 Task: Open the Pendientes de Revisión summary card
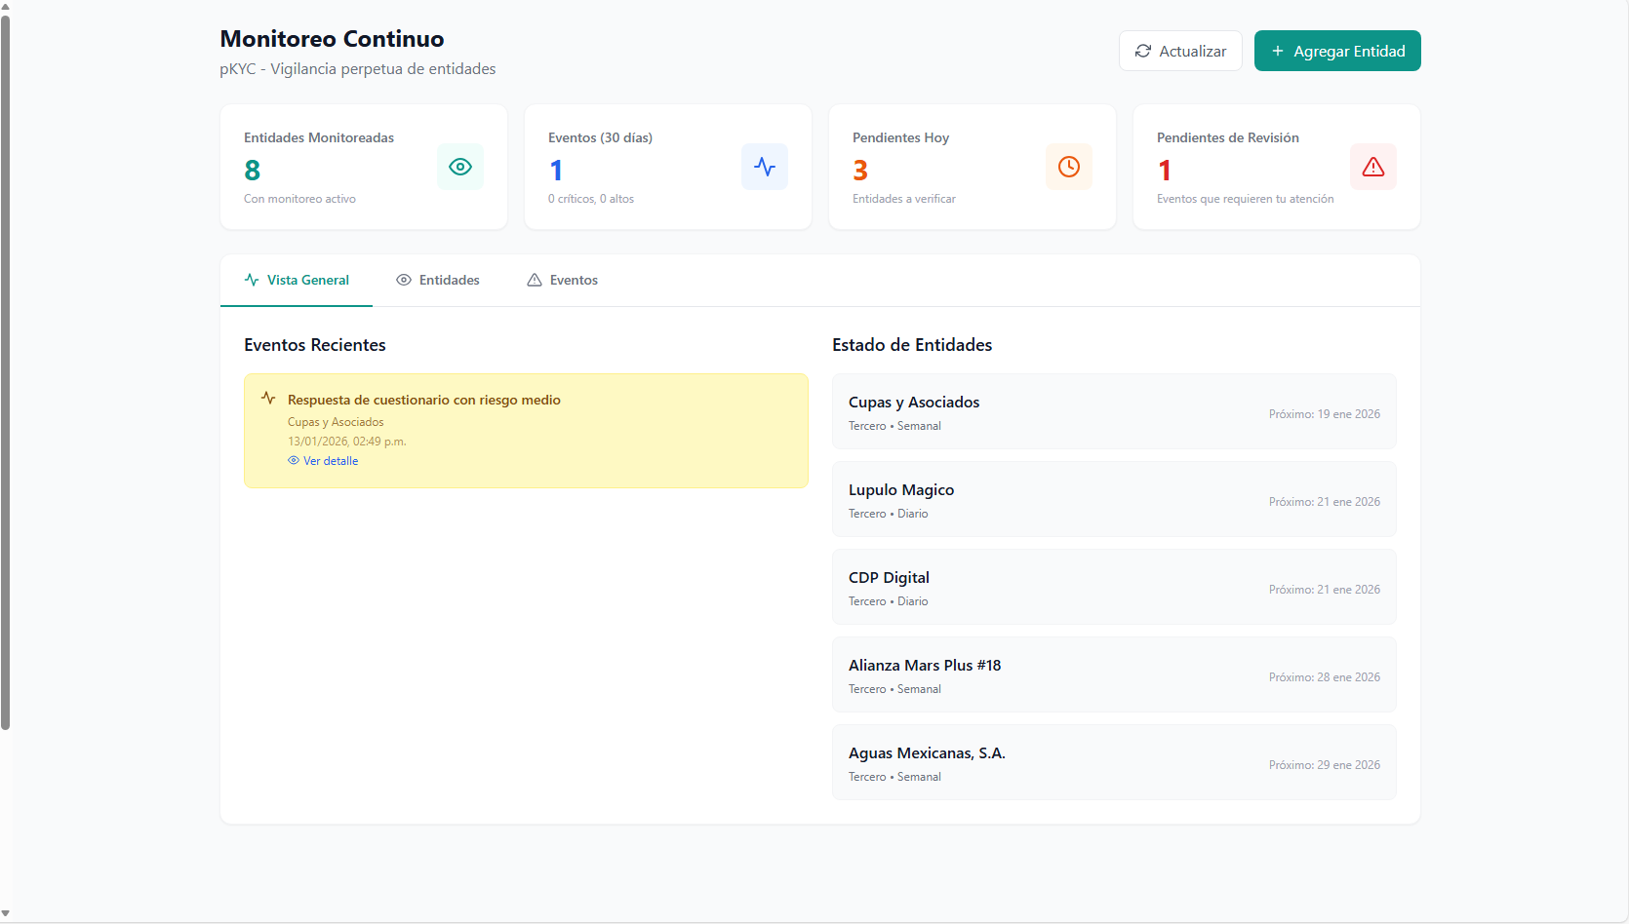[x=1276, y=167]
